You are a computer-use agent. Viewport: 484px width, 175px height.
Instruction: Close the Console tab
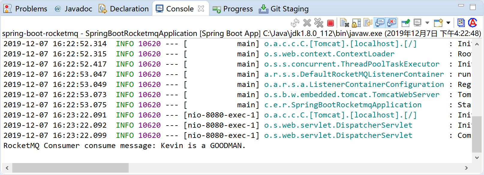(x=201, y=9)
